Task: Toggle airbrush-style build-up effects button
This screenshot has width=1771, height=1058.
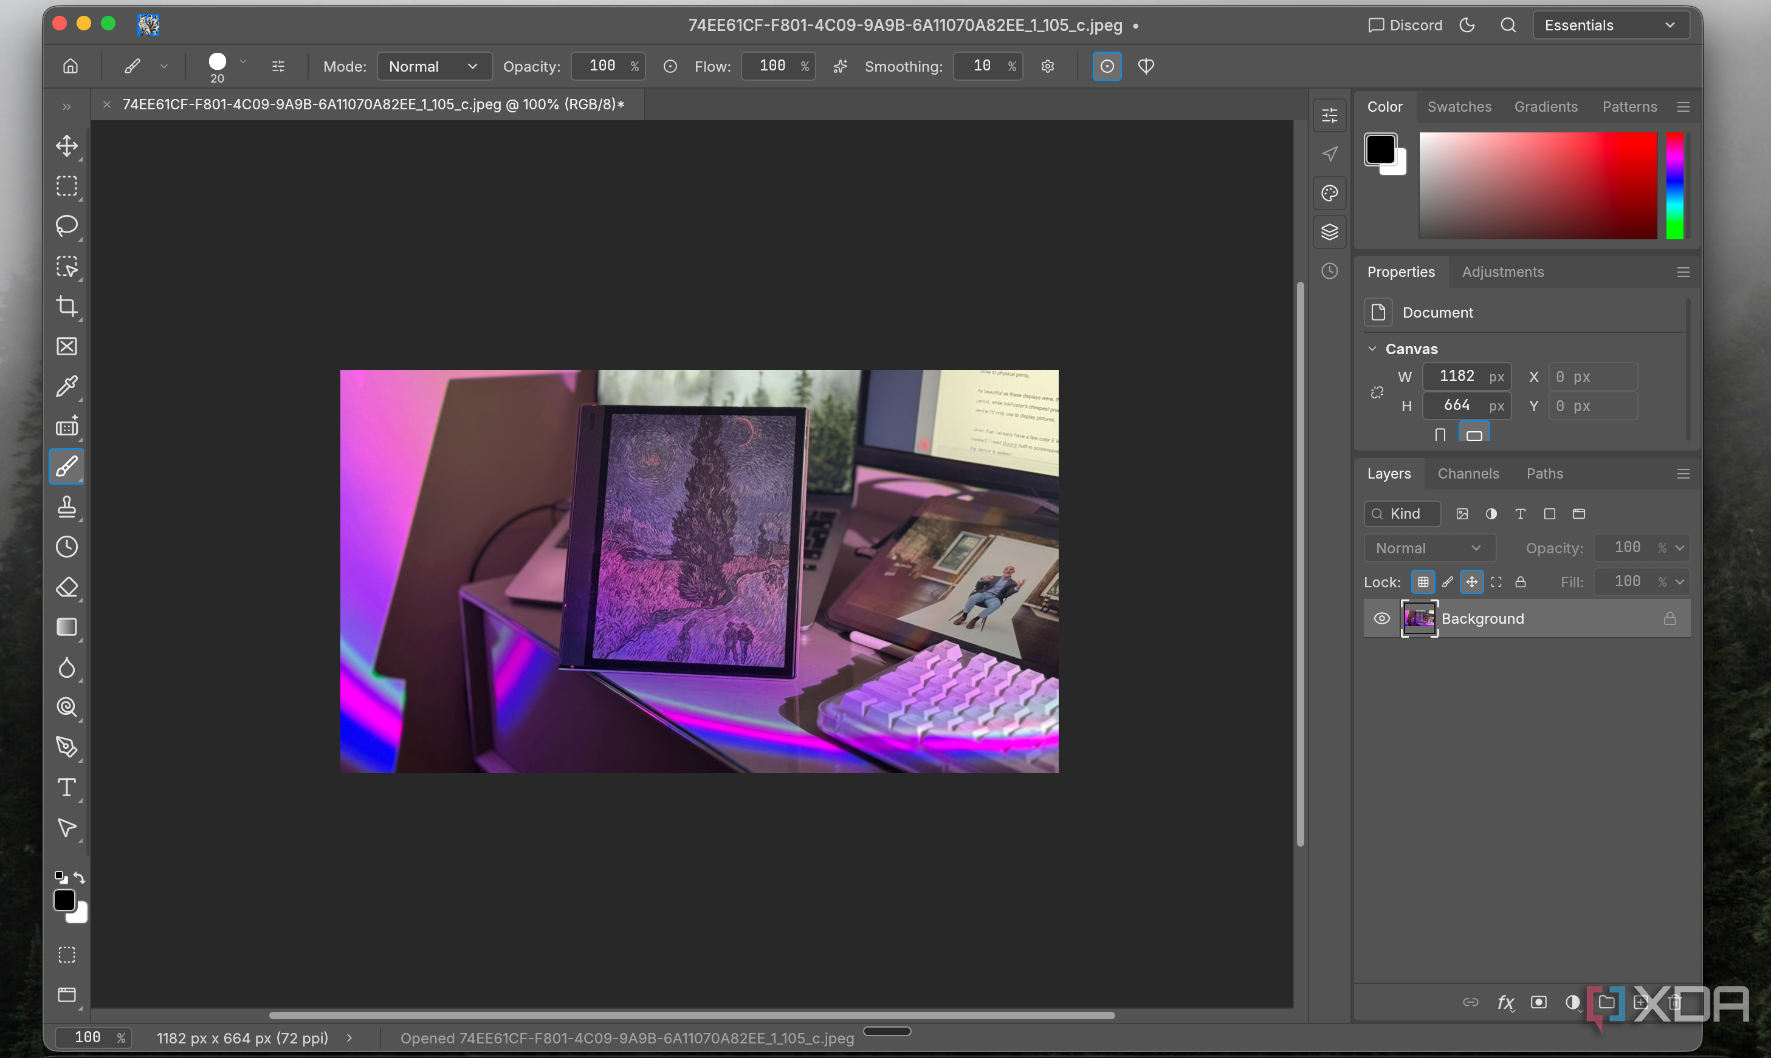Action: (840, 66)
